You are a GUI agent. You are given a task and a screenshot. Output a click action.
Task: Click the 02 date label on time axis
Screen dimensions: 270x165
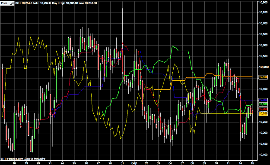pyautogui.click(x=146, y=163)
